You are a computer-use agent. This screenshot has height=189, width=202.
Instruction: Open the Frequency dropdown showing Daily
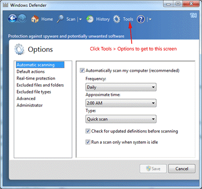coord(121,87)
